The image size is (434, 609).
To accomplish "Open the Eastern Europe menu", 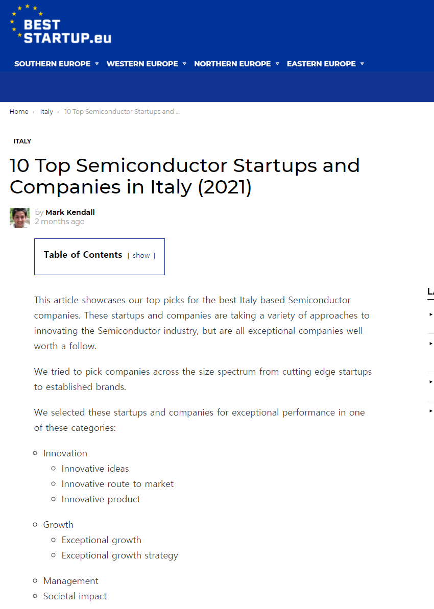I will click(321, 64).
